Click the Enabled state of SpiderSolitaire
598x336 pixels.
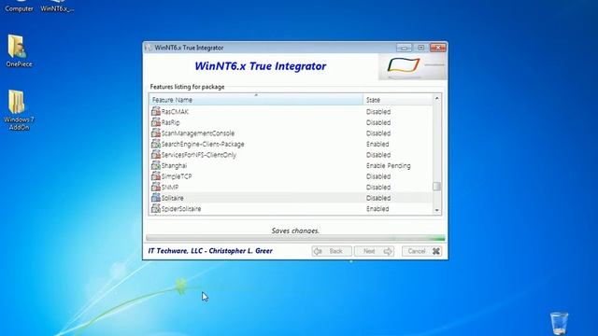(x=377, y=209)
